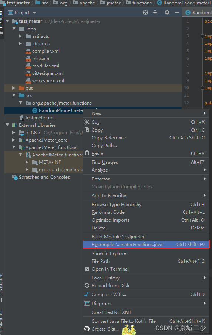Collapse ApacheJMeter_functions library

[14, 147]
